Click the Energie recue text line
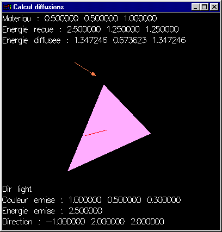This screenshot has width=222, height=232. point(90,30)
